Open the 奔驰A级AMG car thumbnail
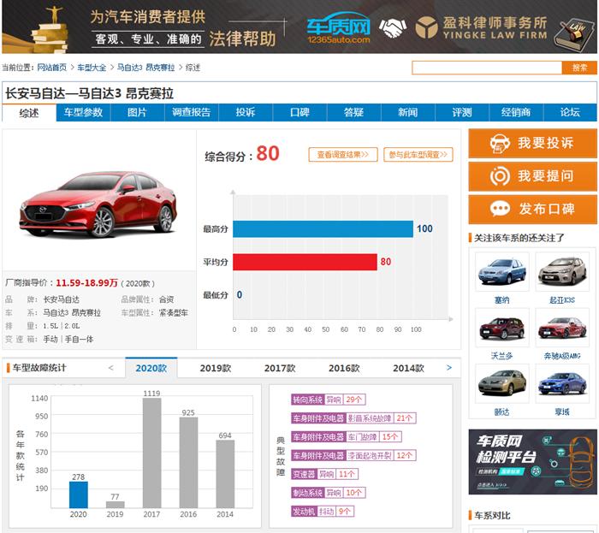 coord(562,328)
